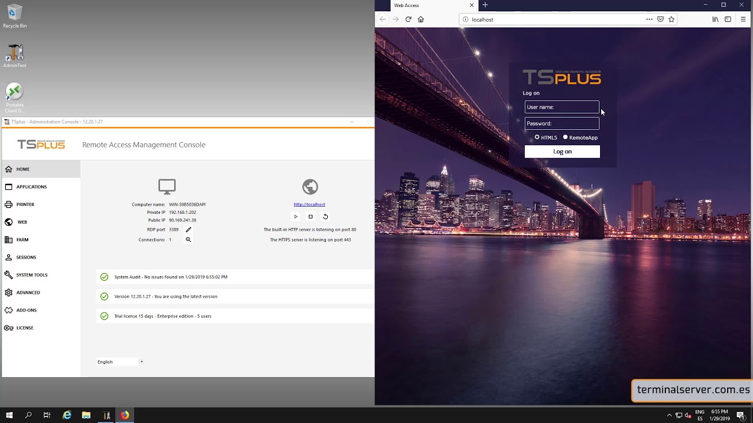753x423 pixels.
Task: Go to Printer settings in sidebar
Action: (x=41, y=204)
